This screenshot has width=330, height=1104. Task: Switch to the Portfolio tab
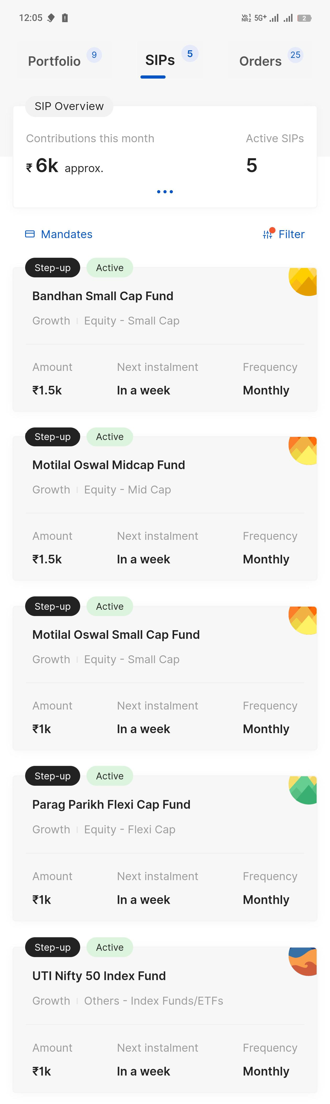(x=54, y=61)
